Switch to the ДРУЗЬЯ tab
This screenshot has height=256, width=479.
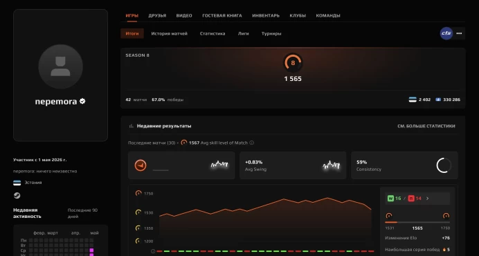point(157,16)
